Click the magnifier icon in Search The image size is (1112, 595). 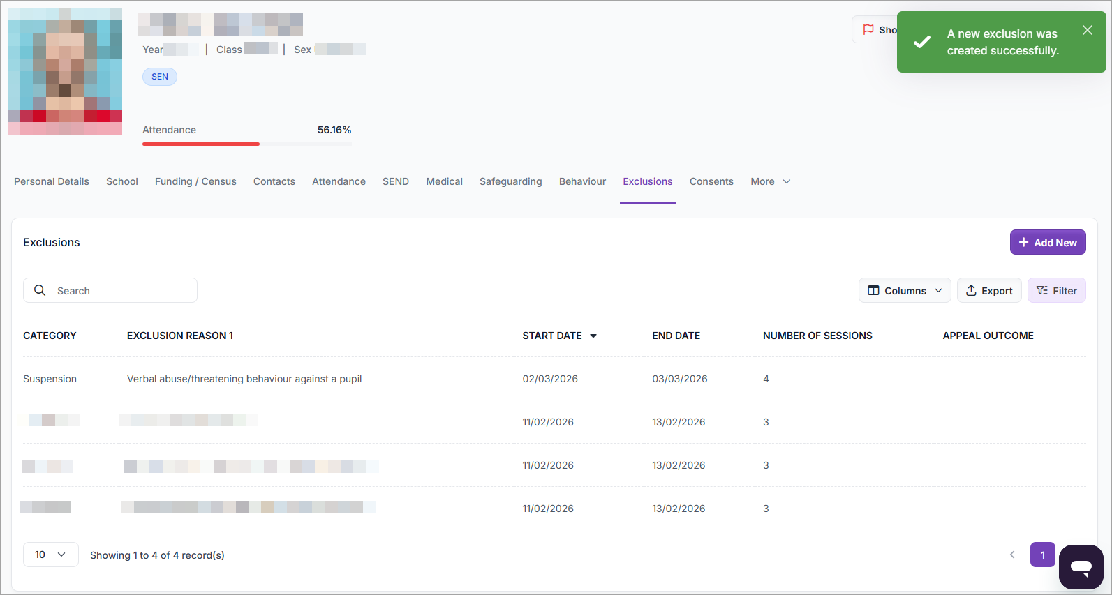tap(40, 290)
